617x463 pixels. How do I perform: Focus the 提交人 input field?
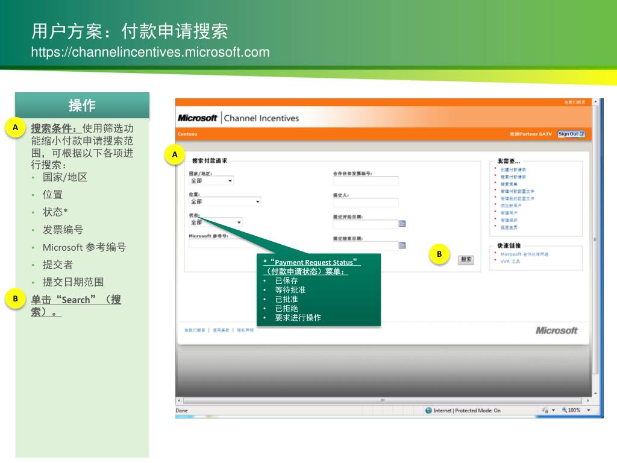click(366, 203)
